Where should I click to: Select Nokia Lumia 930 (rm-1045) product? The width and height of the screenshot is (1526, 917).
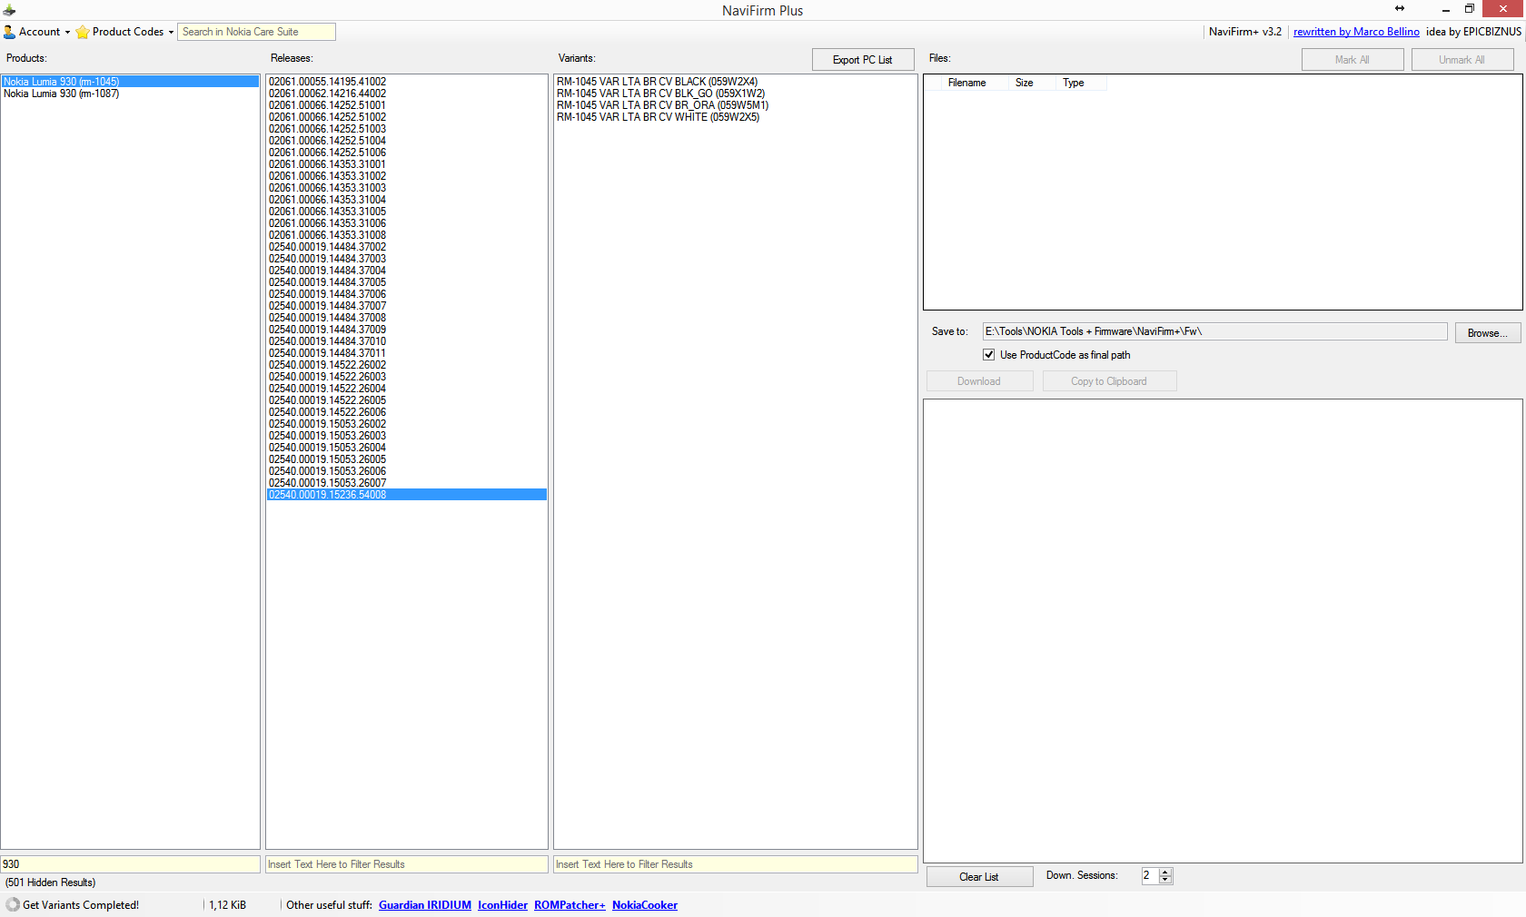tap(130, 82)
